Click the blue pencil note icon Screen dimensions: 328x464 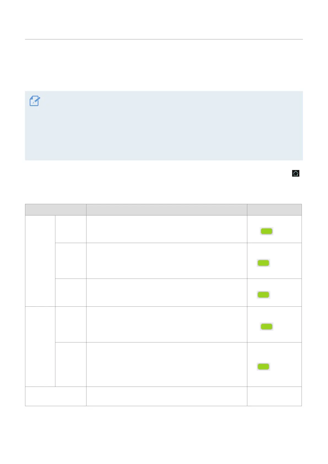(x=35, y=101)
